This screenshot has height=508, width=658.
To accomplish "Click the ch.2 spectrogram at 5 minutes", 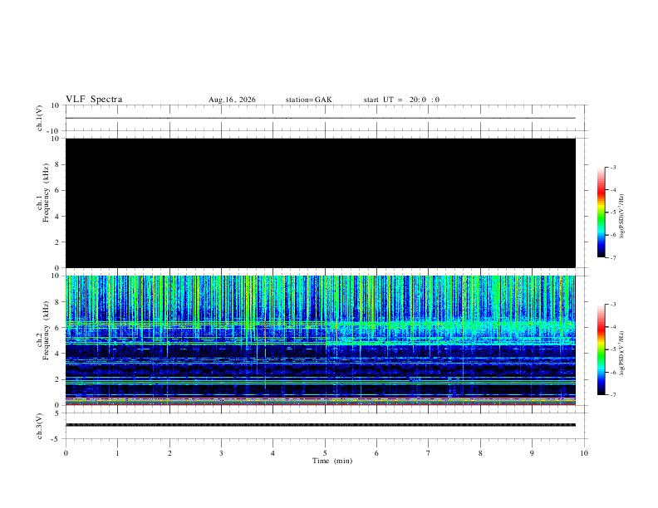I will pos(325,340).
